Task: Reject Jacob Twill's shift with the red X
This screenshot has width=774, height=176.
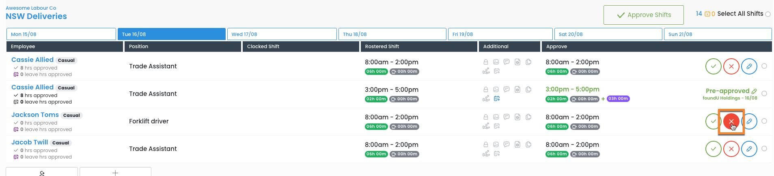Action: tap(731, 149)
